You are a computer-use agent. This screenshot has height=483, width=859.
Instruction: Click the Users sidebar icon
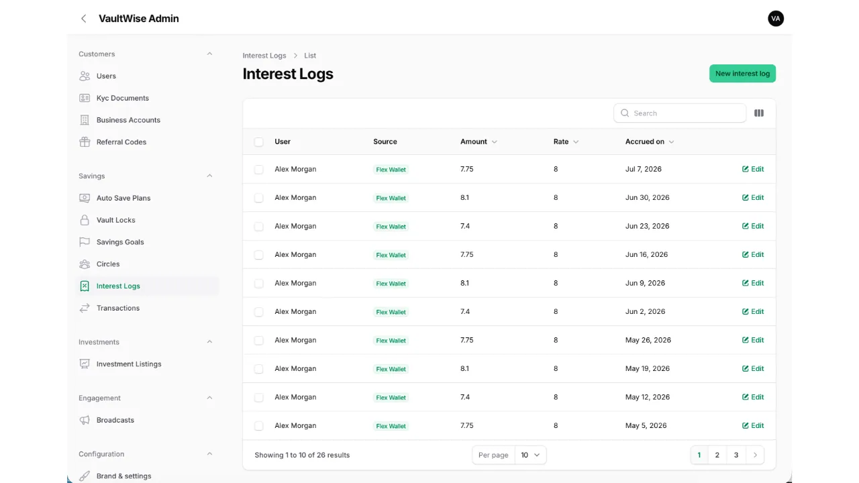click(85, 76)
